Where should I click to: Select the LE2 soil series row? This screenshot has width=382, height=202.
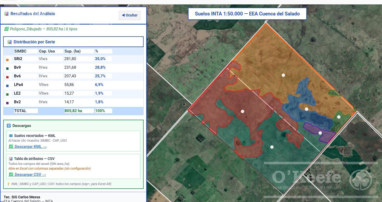73,93
